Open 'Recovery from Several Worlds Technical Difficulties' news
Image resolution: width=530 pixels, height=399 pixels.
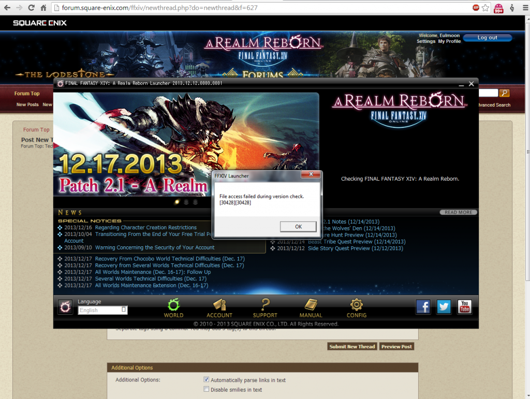169,265
